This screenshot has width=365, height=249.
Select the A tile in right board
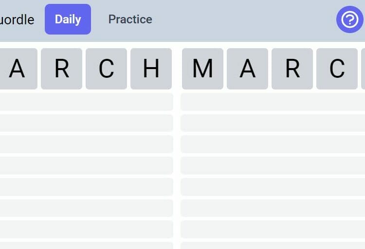[x=247, y=69]
